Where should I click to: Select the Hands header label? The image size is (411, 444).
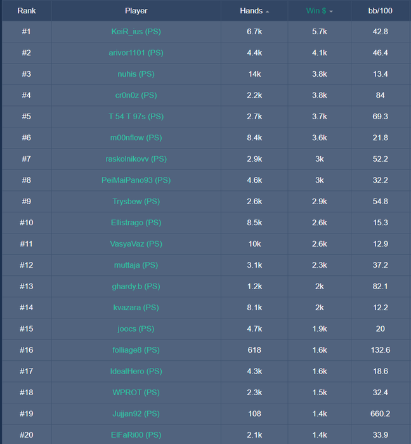point(251,11)
